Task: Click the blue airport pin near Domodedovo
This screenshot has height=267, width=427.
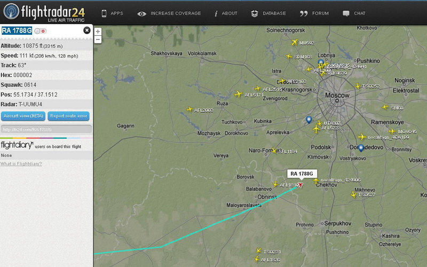Action: 361,148
